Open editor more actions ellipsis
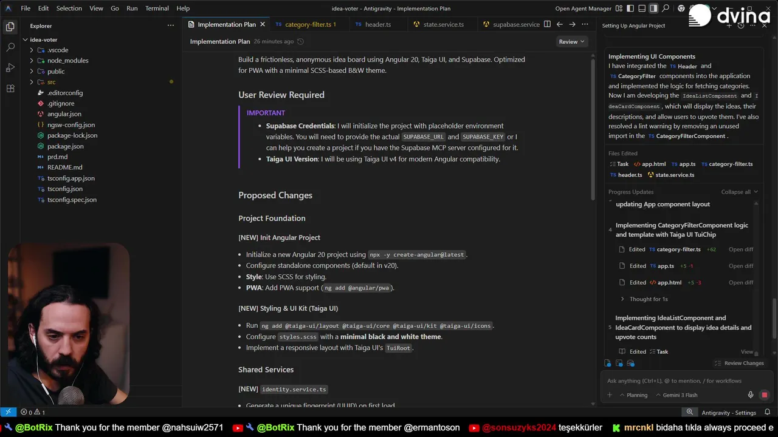Image resolution: width=778 pixels, height=437 pixels. tap(585, 24)
